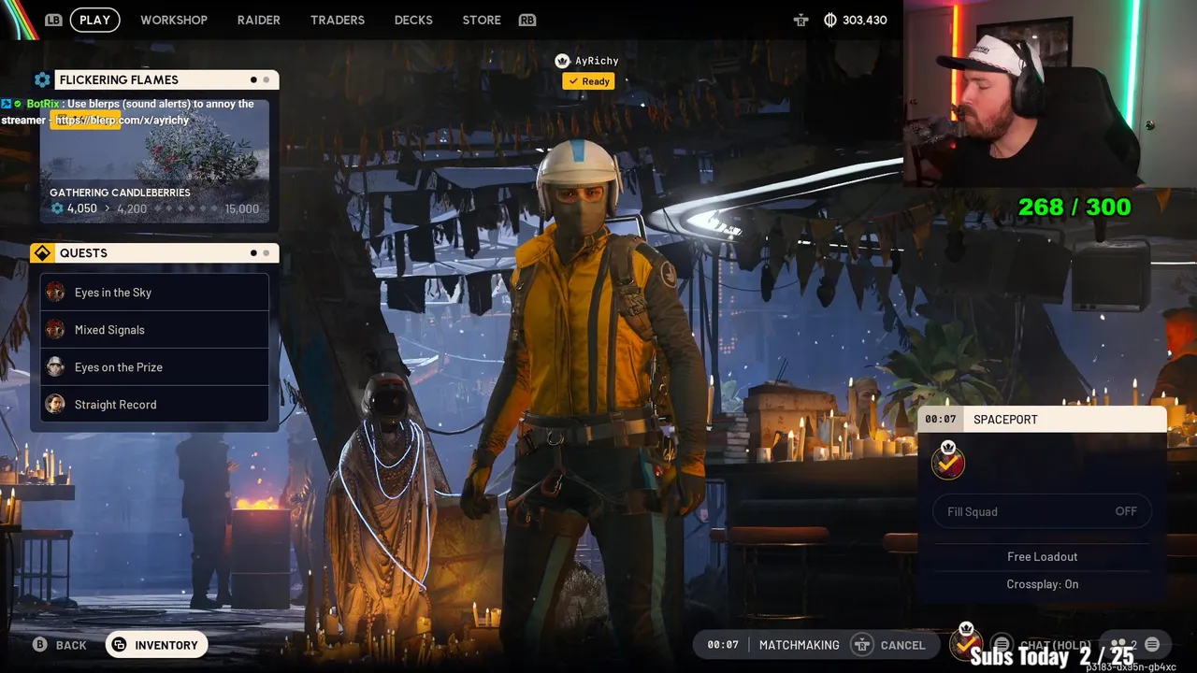
Task: Toggle Fill Squad off switch
Action: [x=1042, y=511]
